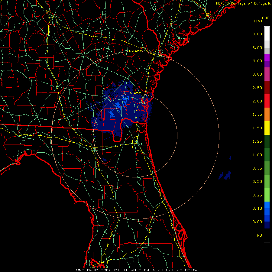Click the 100 NMI range ring label
Screen dimensions: 272x272
[x=135, y=51]
